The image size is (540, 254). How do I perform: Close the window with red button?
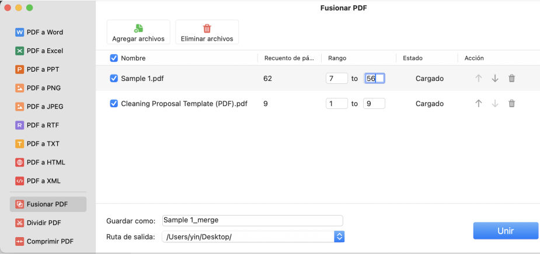coord(8,8)
